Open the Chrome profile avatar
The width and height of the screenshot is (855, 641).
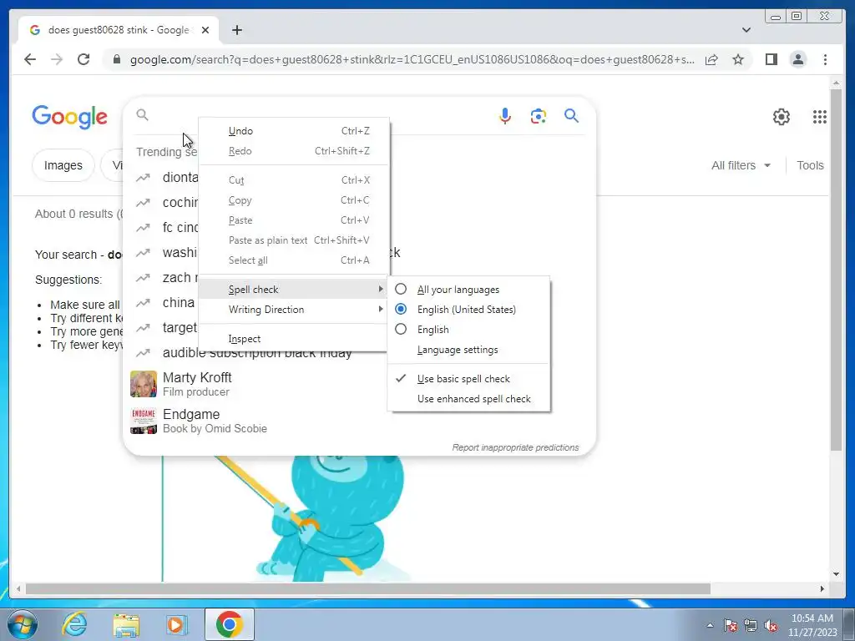tap(797, 59)
